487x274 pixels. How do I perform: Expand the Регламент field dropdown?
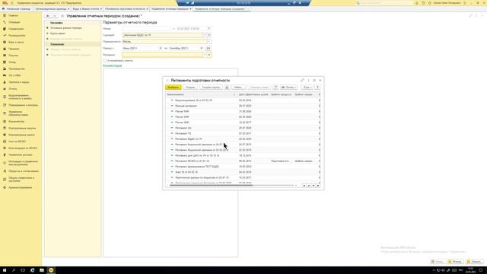click(x=205, y=55)
